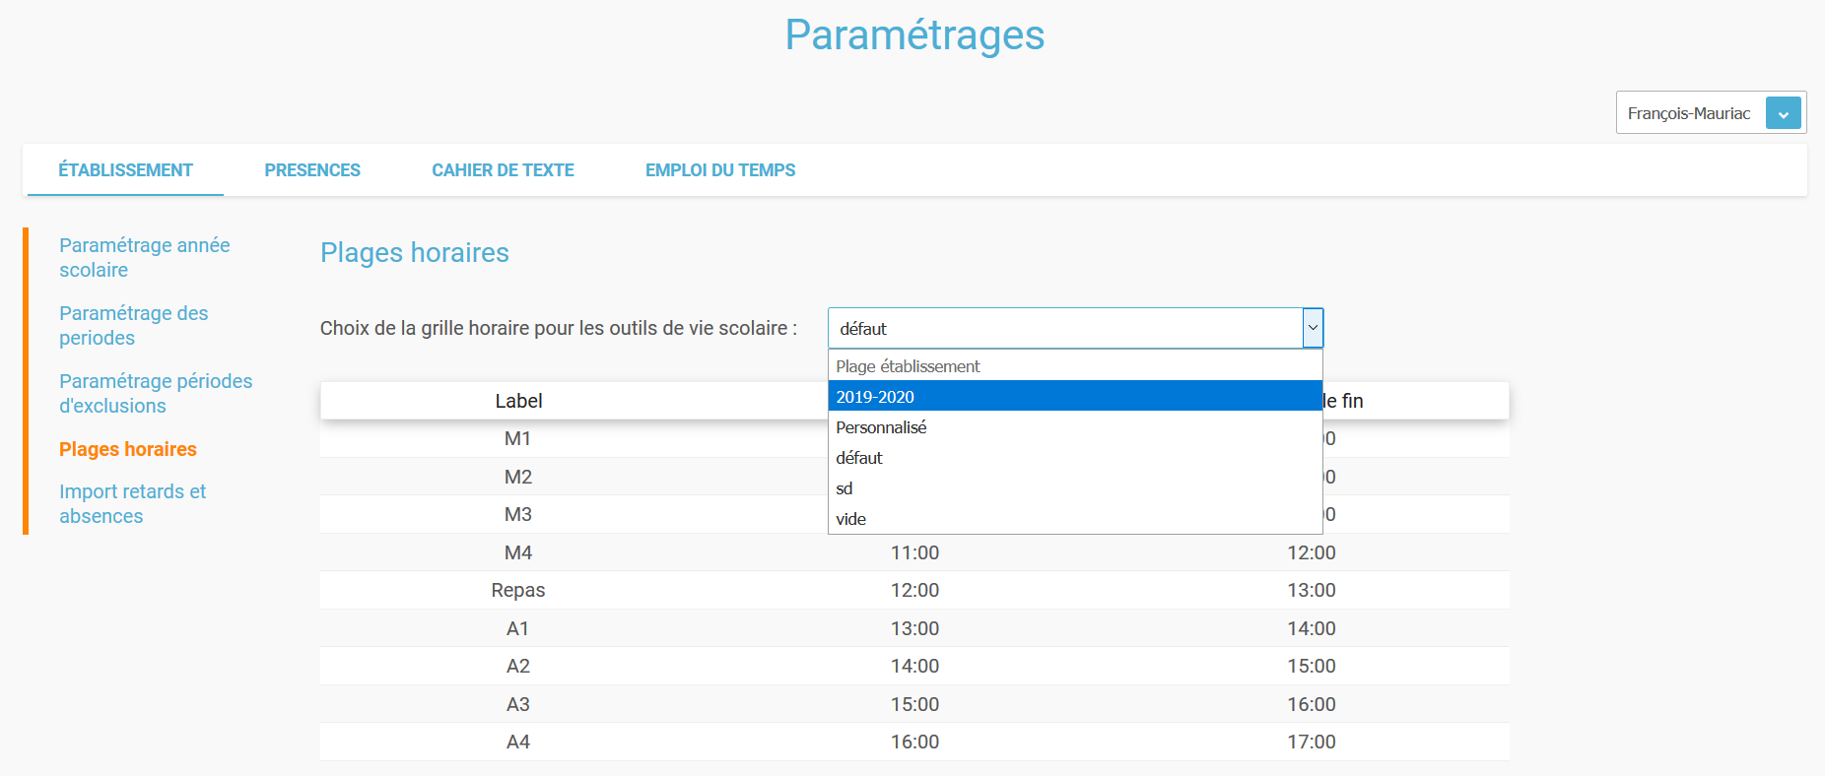Open the EMPLOI DU TEMPS tab
1825x776 pixels.
tap(720, 170)
